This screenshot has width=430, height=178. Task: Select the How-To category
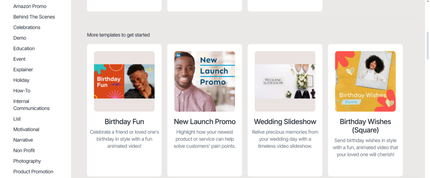[x=22, y=91]
